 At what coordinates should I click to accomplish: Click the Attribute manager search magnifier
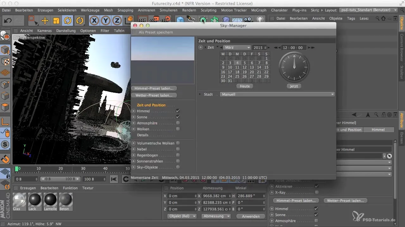[x=376, y=115]
